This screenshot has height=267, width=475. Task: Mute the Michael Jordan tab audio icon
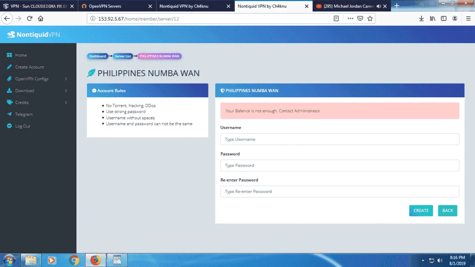coord(379,6)
